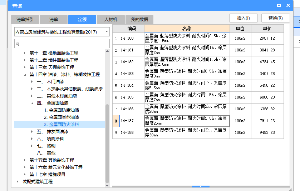Select code cell 14-185
Screen dimensions: 300x191
[x=132, y=97]
